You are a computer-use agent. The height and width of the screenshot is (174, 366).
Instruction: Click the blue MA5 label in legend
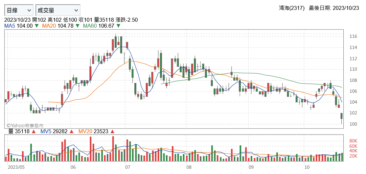point(10,26)
